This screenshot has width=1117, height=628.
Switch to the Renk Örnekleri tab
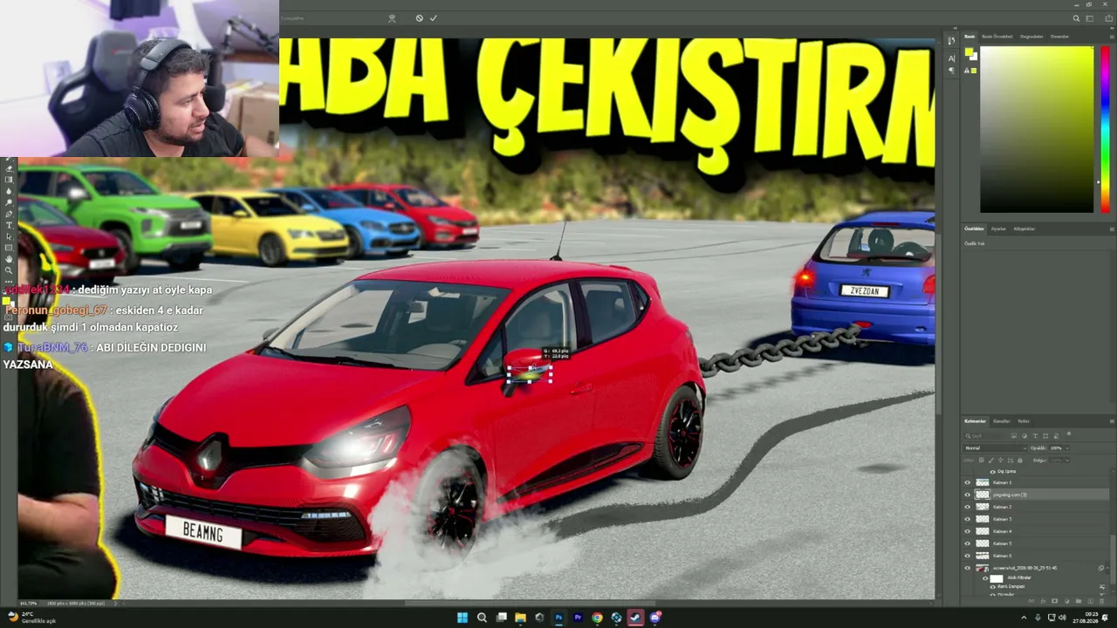point(997,37)
